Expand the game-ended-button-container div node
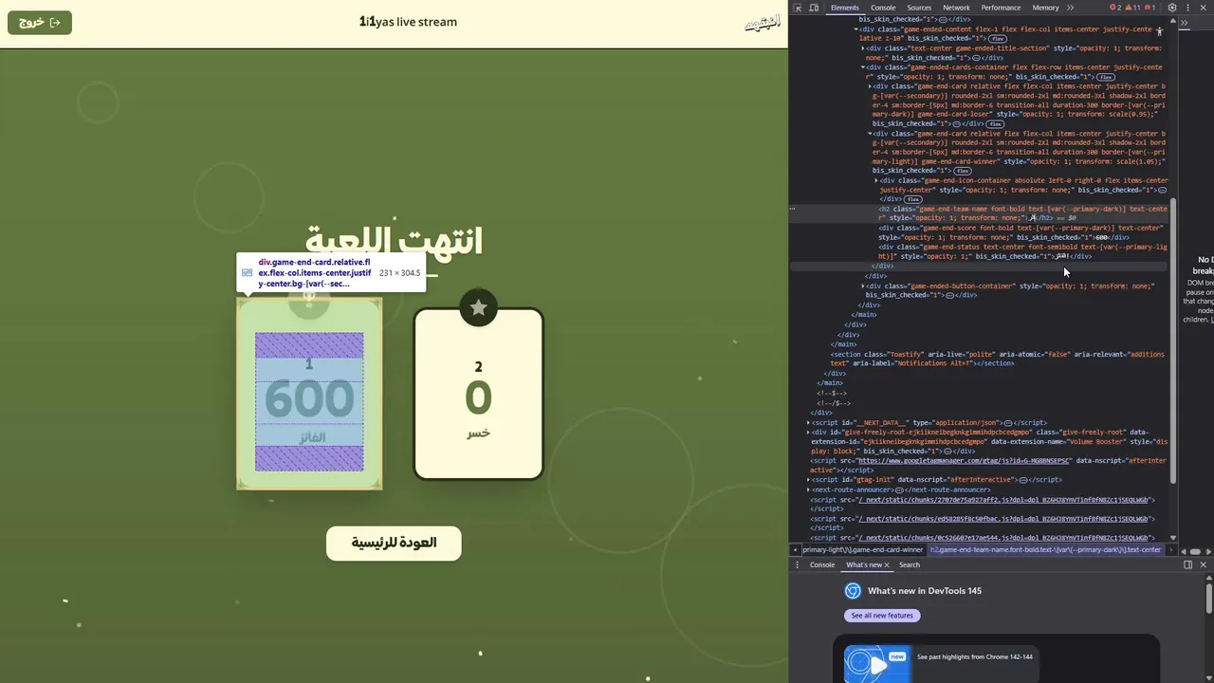The height and width of the screenshot is (683, 1214). coord(863,286)
